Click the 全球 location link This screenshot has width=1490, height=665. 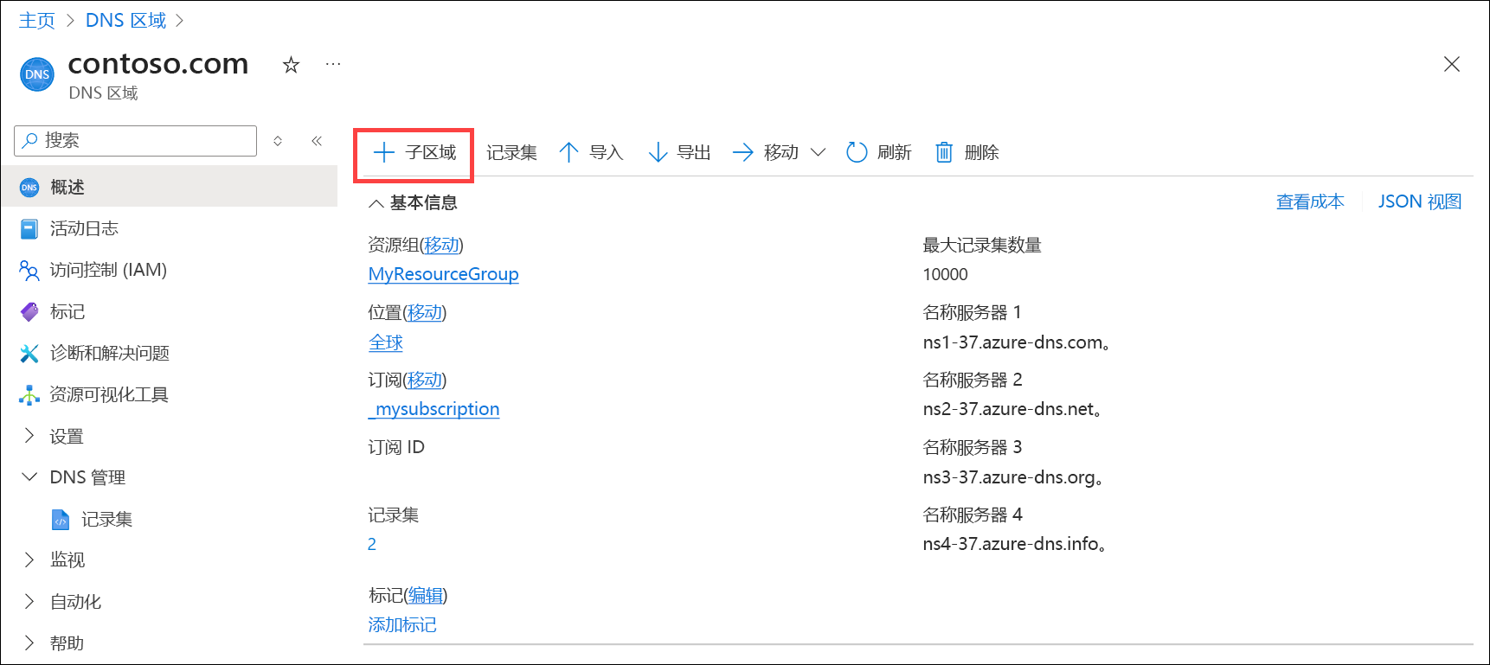click(x=385, y=342)
